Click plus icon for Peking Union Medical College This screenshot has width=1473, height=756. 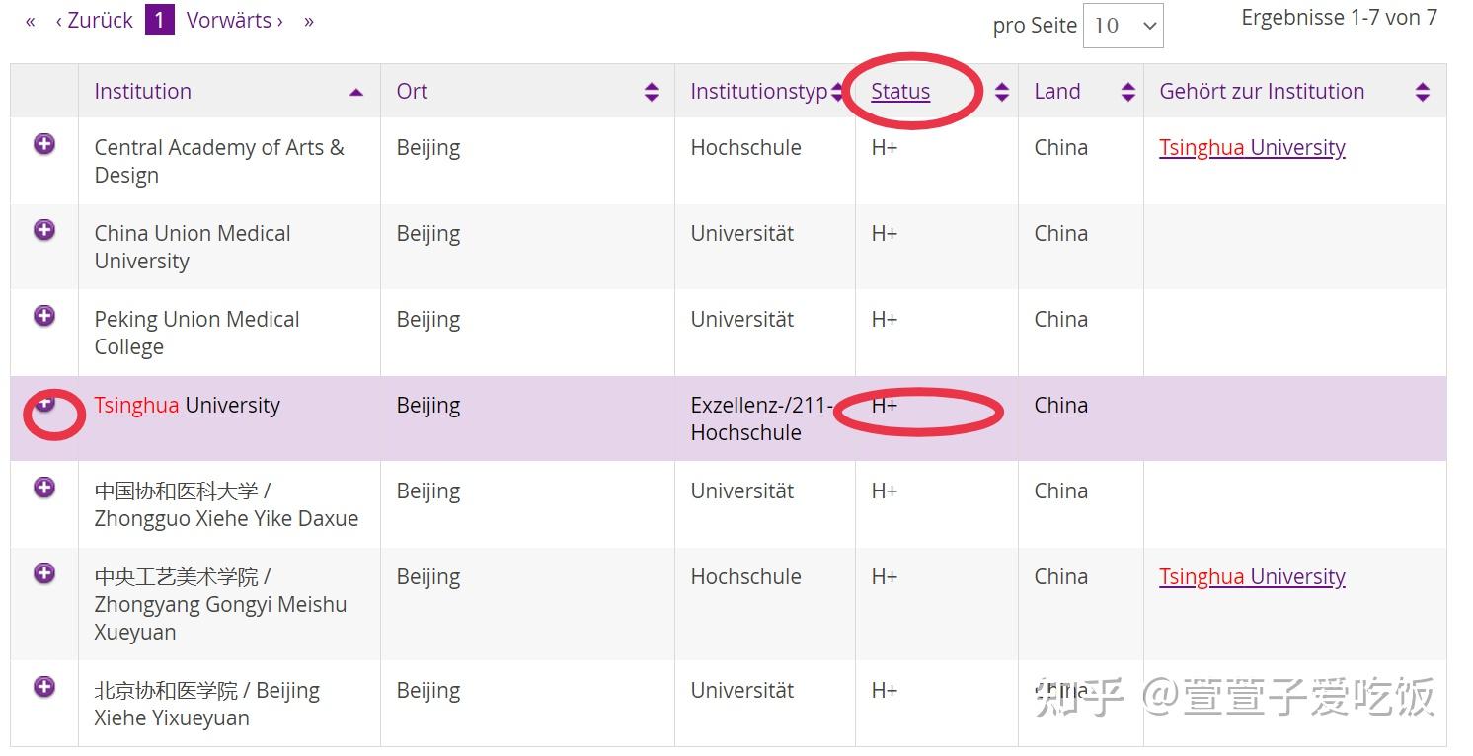pos(44,317)
